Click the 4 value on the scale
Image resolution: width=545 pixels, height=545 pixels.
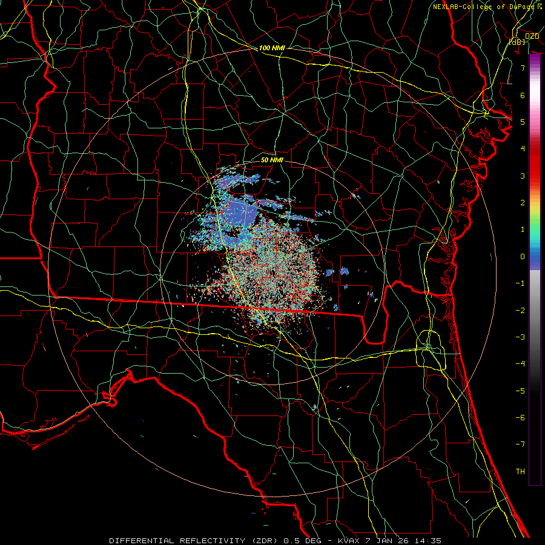point(523,149)
